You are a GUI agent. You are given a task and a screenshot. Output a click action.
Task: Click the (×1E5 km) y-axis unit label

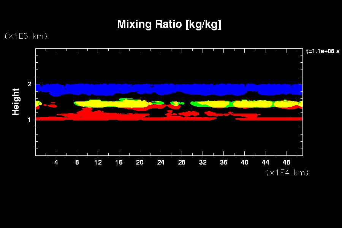click(26, 36)
